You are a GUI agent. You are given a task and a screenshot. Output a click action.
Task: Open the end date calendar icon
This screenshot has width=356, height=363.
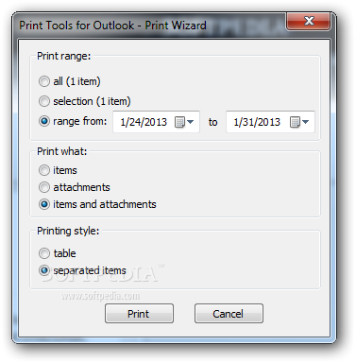295,122
